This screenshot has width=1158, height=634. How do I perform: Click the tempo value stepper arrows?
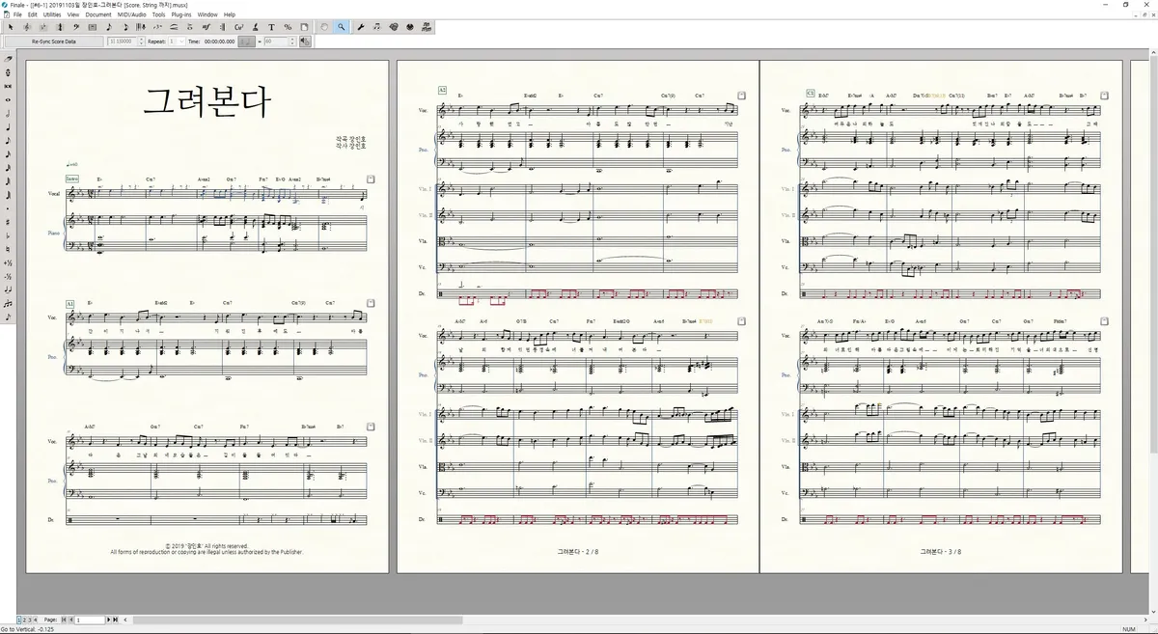click(291, 41)
